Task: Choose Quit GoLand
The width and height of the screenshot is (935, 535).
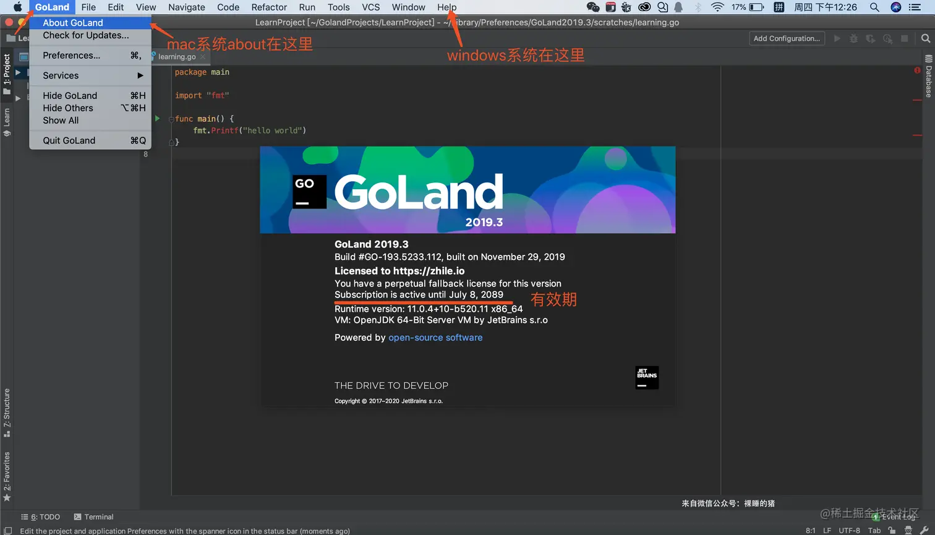Action: coord(90,140)
